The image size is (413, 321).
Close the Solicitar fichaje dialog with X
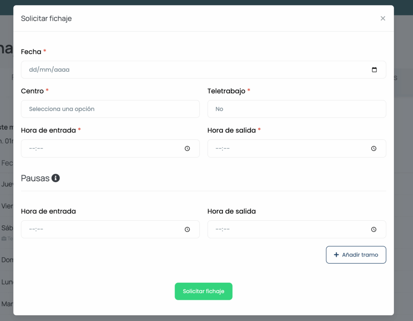(383, 19)
